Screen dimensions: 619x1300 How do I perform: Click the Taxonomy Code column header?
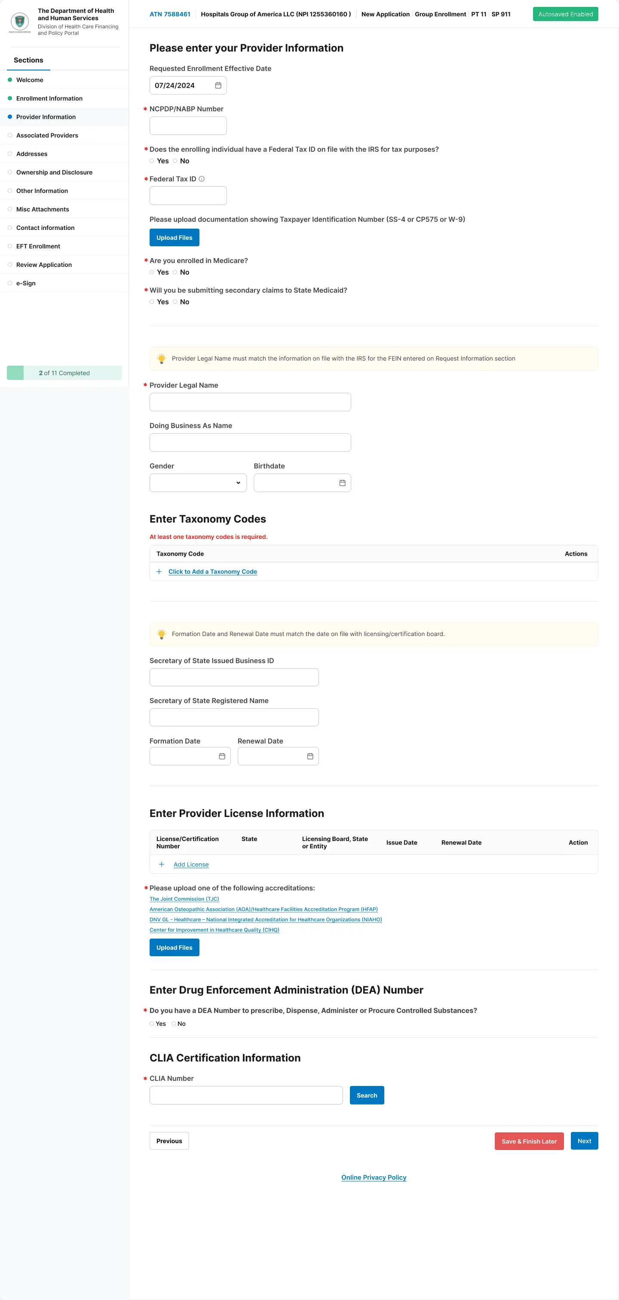180,554
